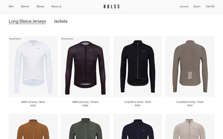Open Search in the header
This screenshot has height=139, width=223.
[x=197, y=6]
